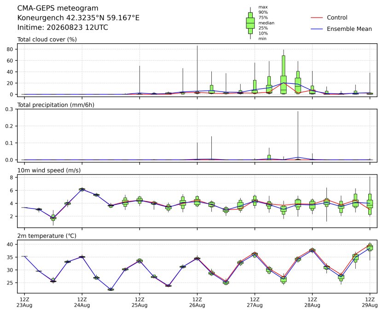Image resolution: width=383 pixels, height=313 pixels.
Task: Click the 'CMA-GEPS meteogram' title text
Action: point(58,8)
